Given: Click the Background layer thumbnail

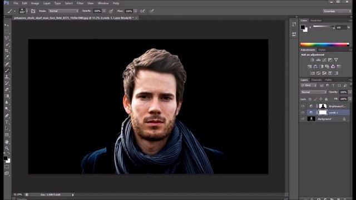Looking at the screenshot, I should point(311,119).
